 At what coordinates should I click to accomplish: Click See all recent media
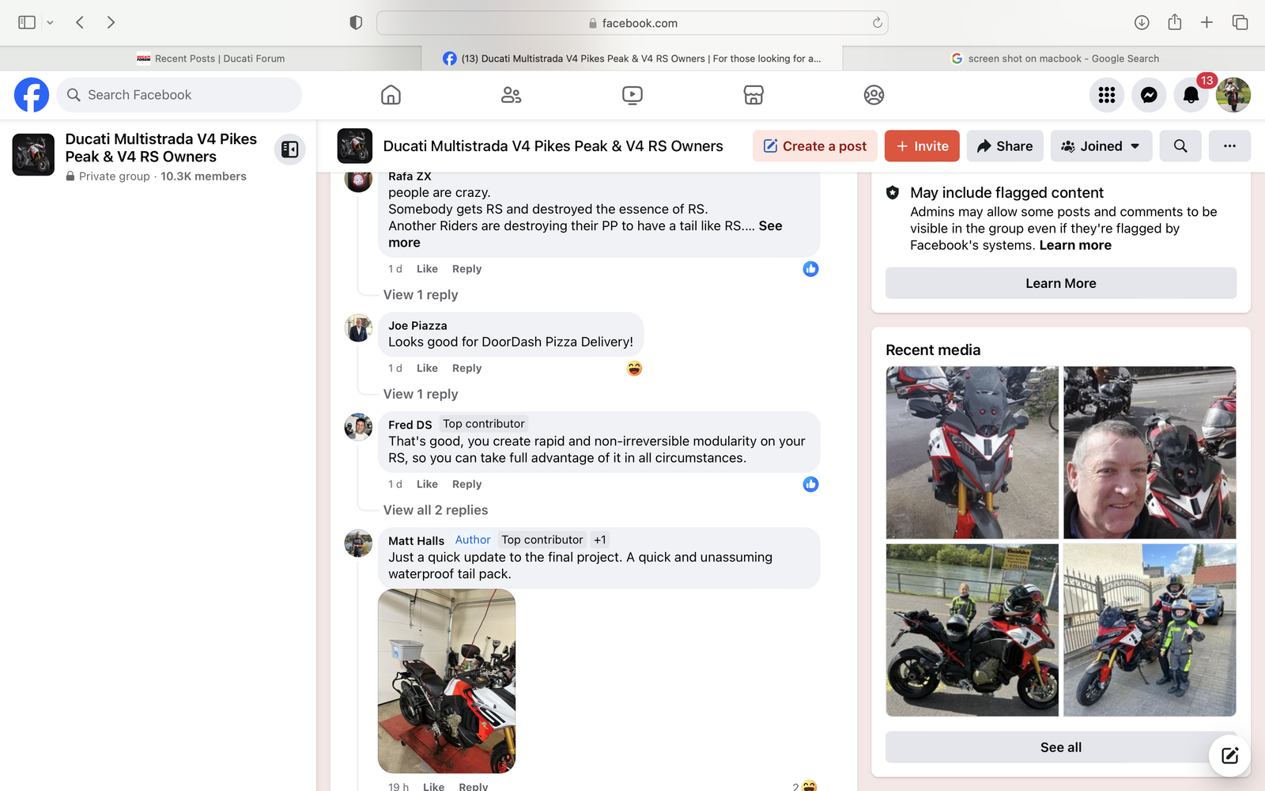[1061, 747]
